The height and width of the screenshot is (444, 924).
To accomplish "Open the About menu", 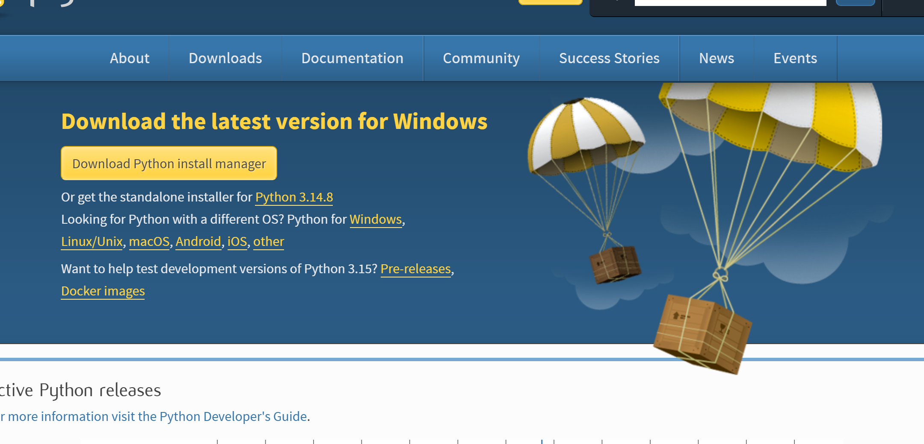I will pos(130,58).
